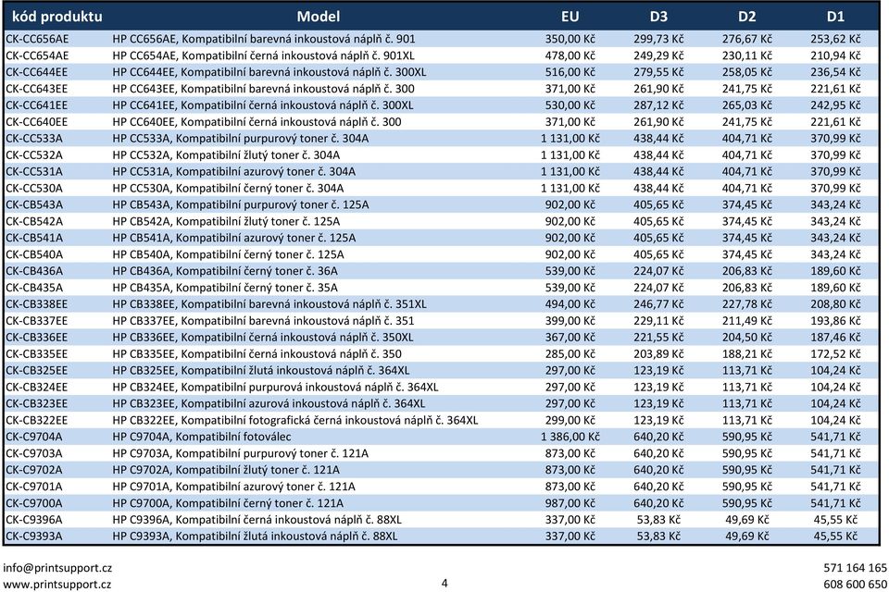Select product code CK-CB337EE

[x=36, y=321]
